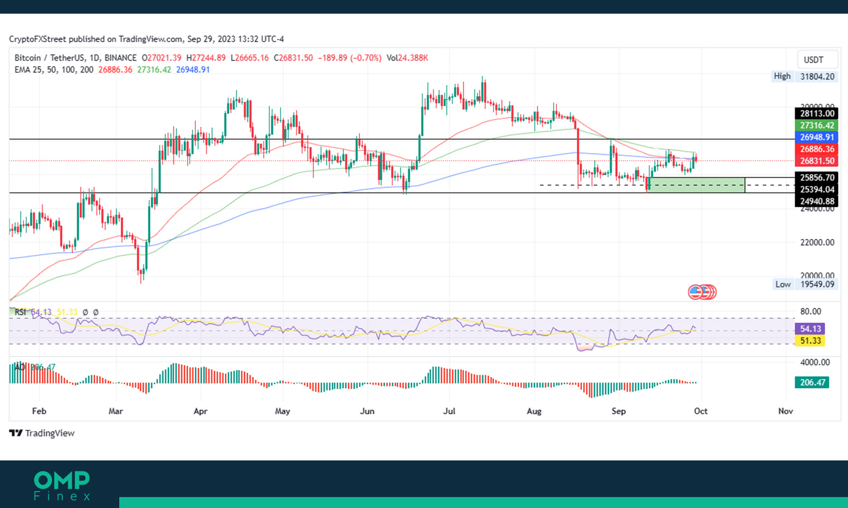Click the green AO 206.47 value tag
This screenshot has width=848, height=508.
[812, 382]
